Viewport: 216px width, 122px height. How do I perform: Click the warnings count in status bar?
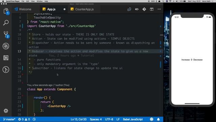click(x=27, y=119)
